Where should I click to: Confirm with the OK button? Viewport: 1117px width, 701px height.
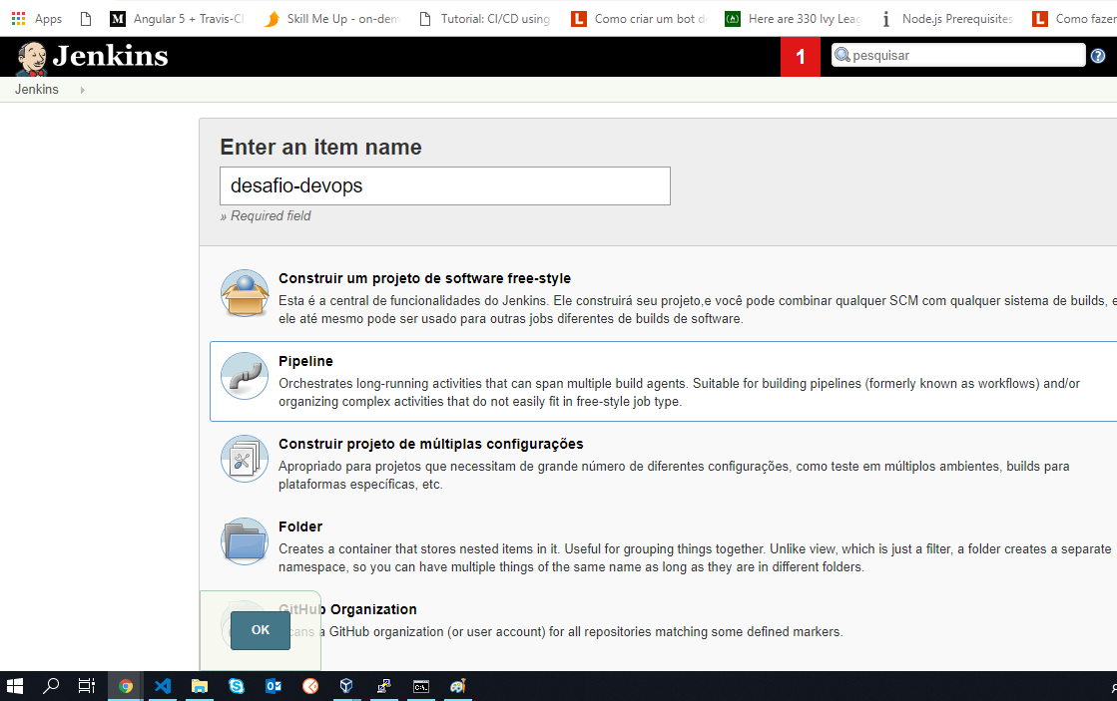click(x=260, y=630)
